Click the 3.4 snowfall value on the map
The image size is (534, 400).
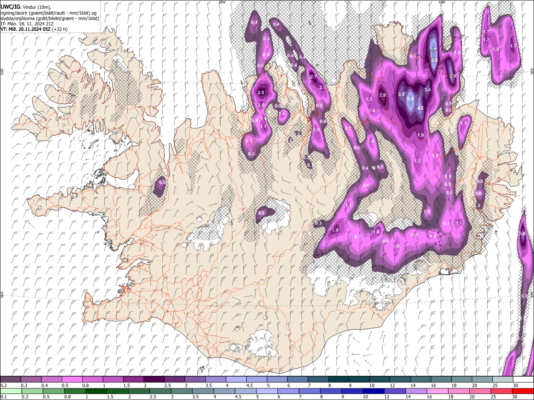[428, 90]
